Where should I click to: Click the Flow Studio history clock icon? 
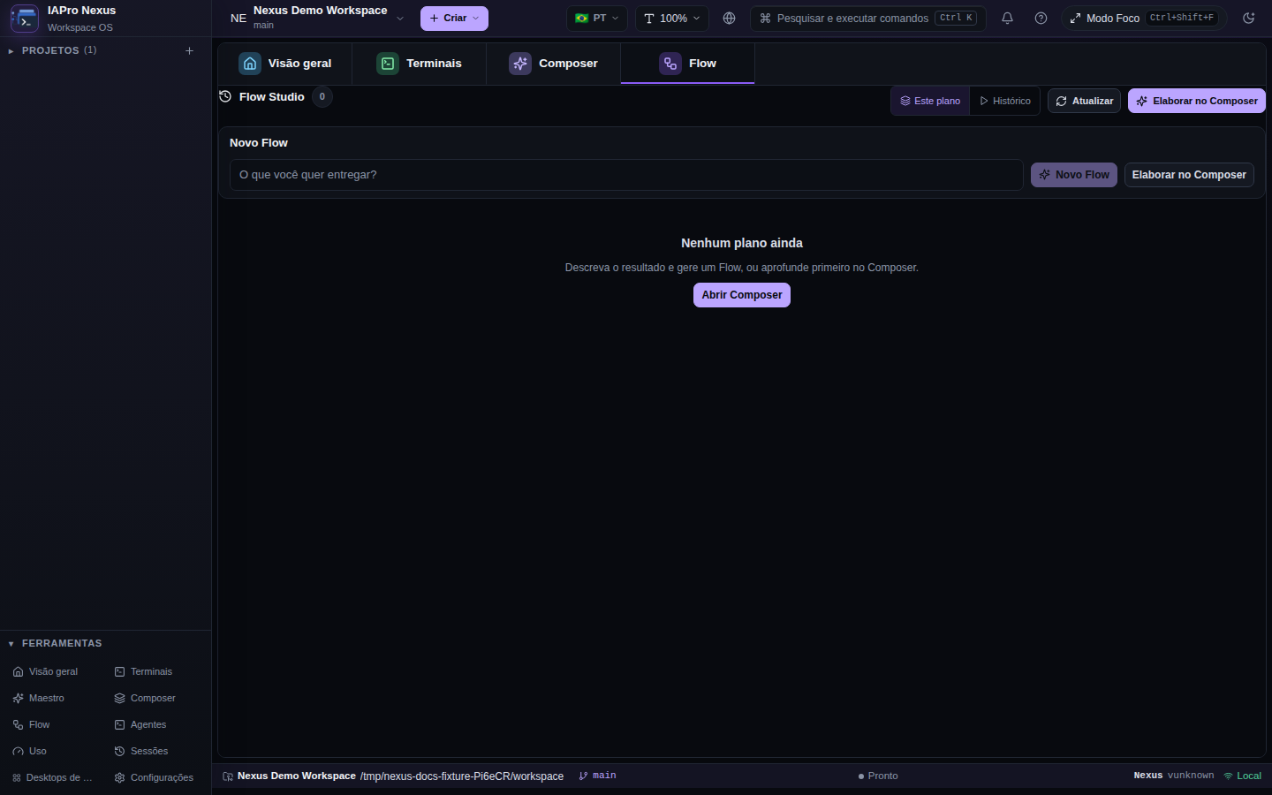[x=225, y=96]
